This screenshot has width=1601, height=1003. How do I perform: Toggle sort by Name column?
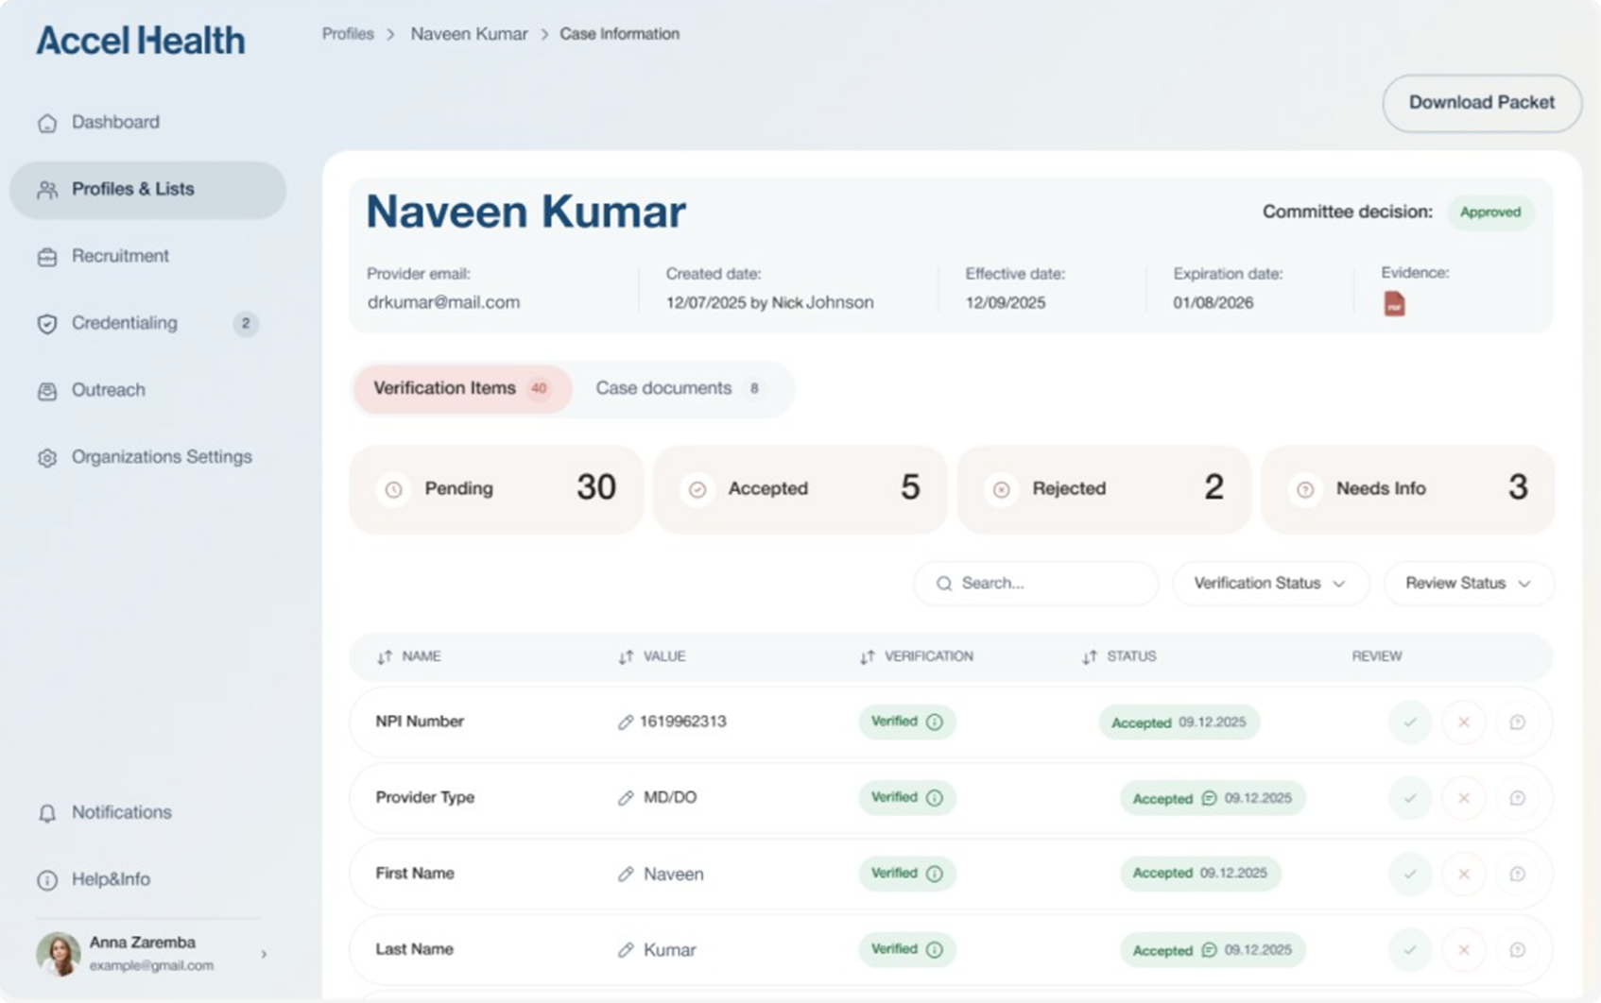click(385, 656)
